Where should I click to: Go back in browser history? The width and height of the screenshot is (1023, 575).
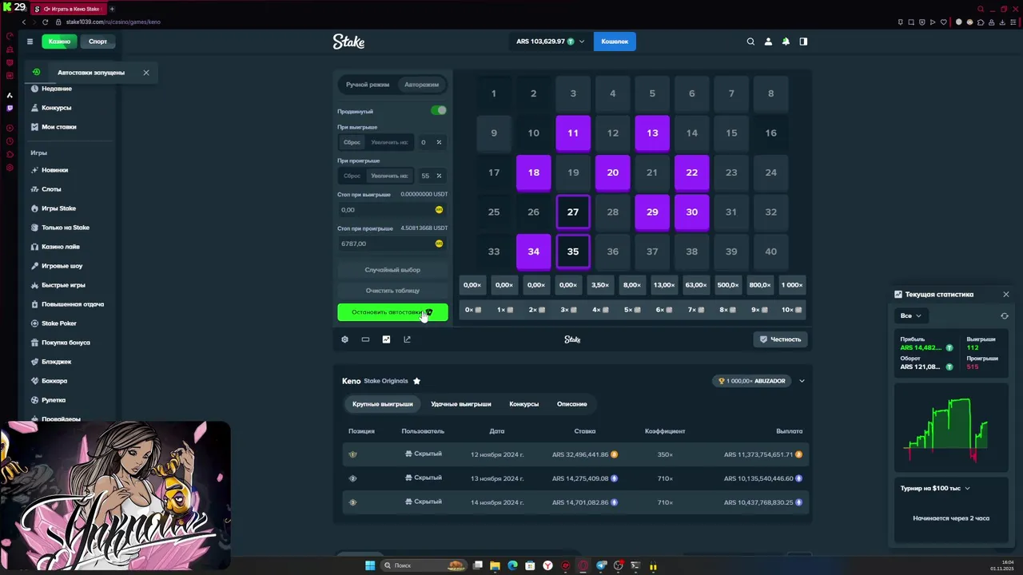[x=24, y=22]
